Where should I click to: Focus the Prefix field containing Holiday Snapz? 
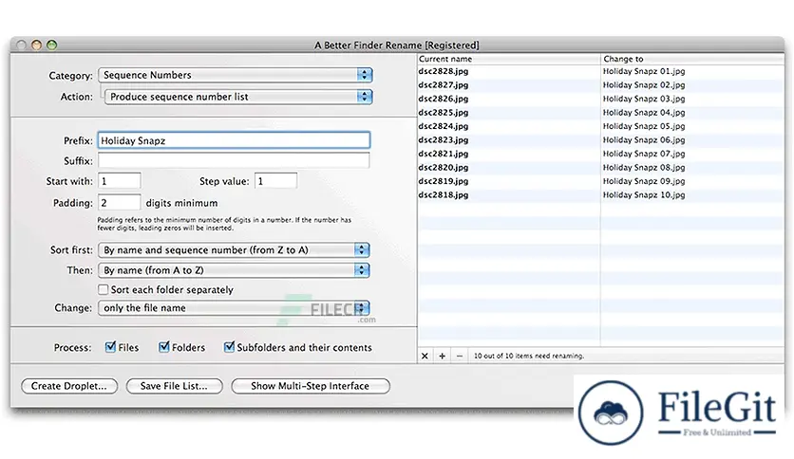[234, 140]
